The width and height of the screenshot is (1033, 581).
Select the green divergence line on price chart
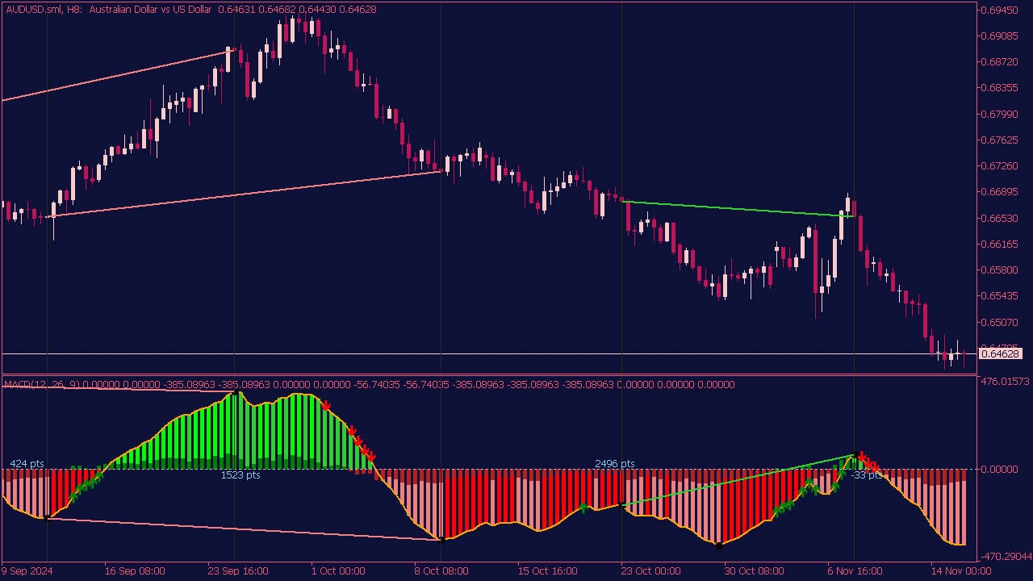pos(738,209)
